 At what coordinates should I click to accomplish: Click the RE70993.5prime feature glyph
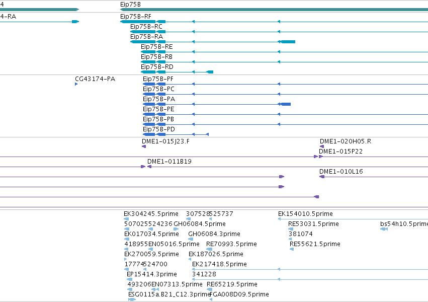[x=209, y=249]
